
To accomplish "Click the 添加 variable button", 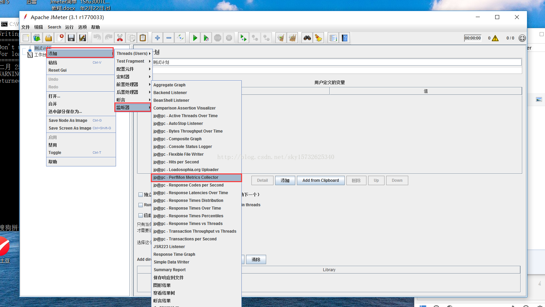I will [285, 180].
